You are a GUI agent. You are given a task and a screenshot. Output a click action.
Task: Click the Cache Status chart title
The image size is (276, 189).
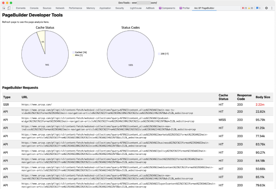tap(45, 27)
